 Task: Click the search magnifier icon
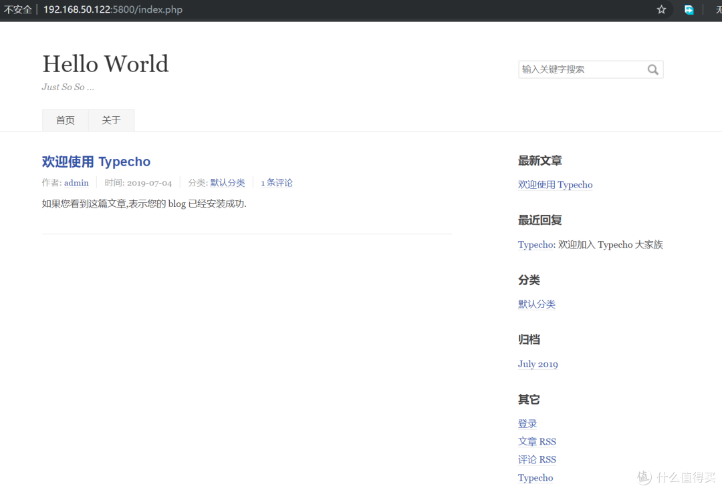pos(652,69)
